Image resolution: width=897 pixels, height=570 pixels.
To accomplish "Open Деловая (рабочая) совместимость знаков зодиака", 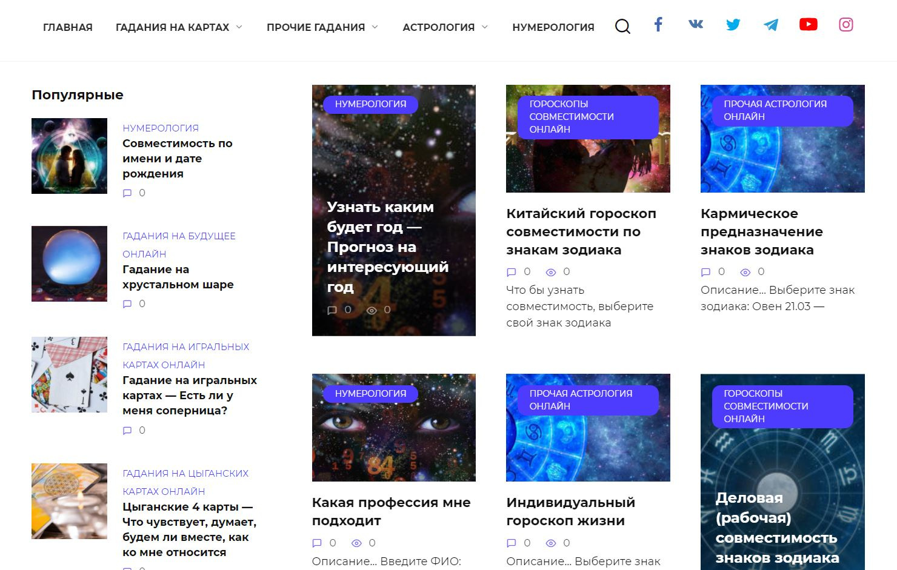I will [777, 528].
